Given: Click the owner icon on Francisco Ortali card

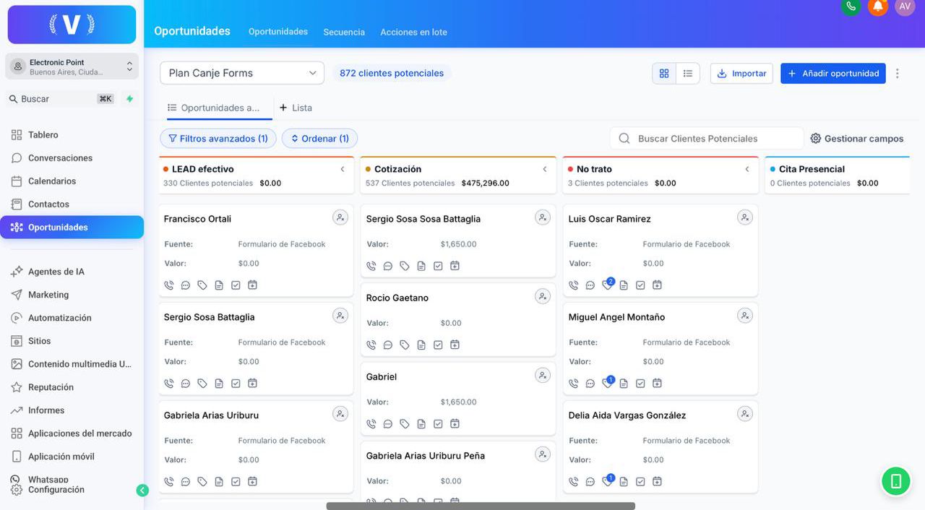Looking at the screenshot, I should point(340,217).
